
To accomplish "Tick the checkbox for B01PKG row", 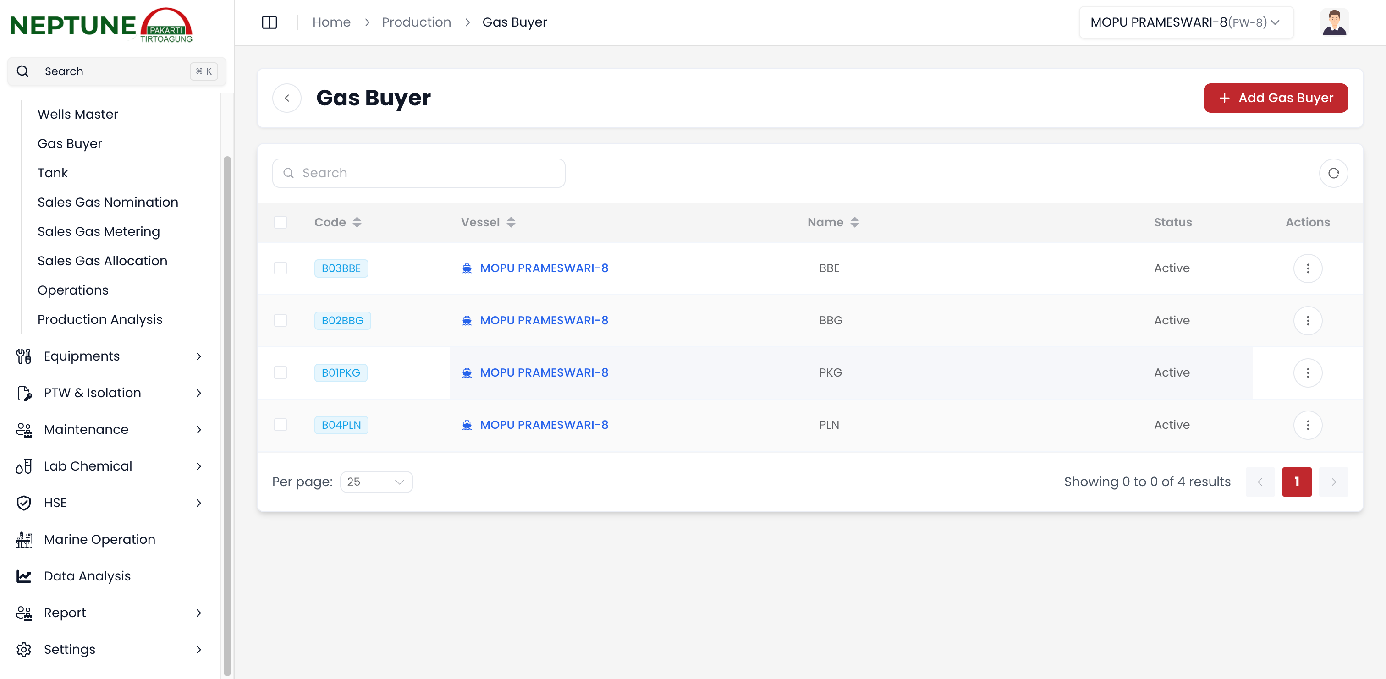I will coord(280,372).
